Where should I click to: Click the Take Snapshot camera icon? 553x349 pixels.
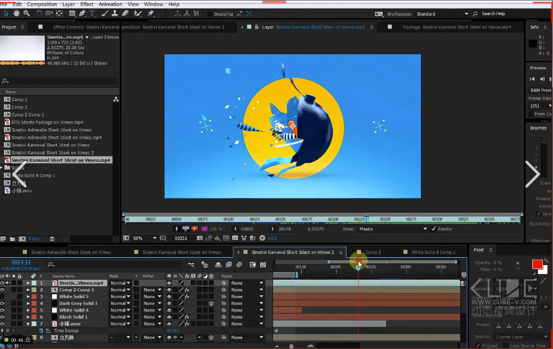200,238
